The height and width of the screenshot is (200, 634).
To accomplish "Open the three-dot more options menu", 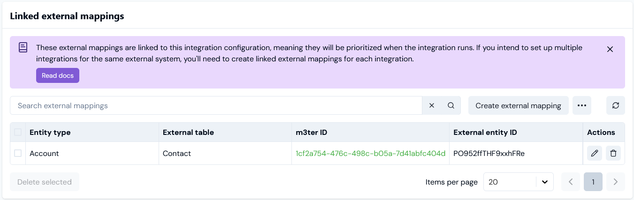I will pyautogui.click(x=582, y=105).
